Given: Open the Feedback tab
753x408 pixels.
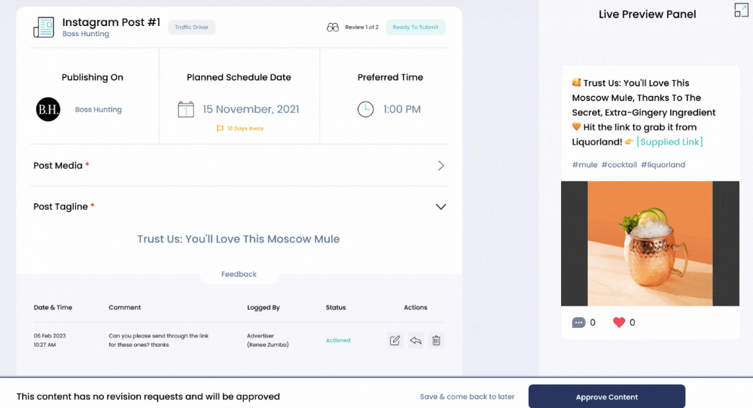Looking at the screenshot, I should click(239, 274).
